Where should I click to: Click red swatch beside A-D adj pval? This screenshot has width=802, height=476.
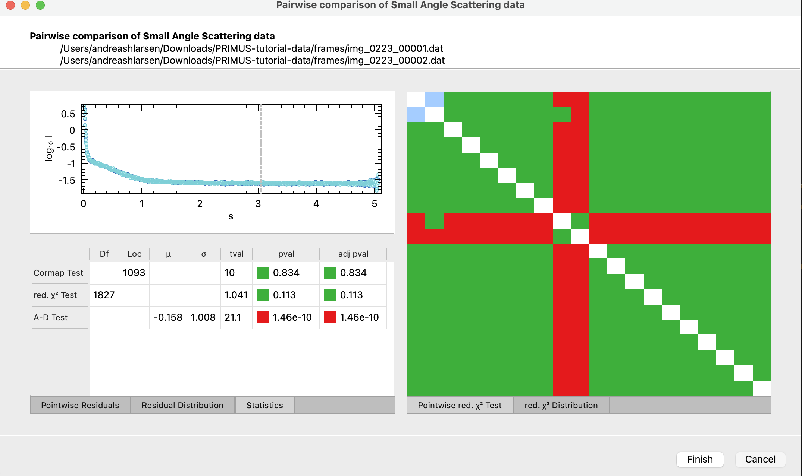point(330,317)
